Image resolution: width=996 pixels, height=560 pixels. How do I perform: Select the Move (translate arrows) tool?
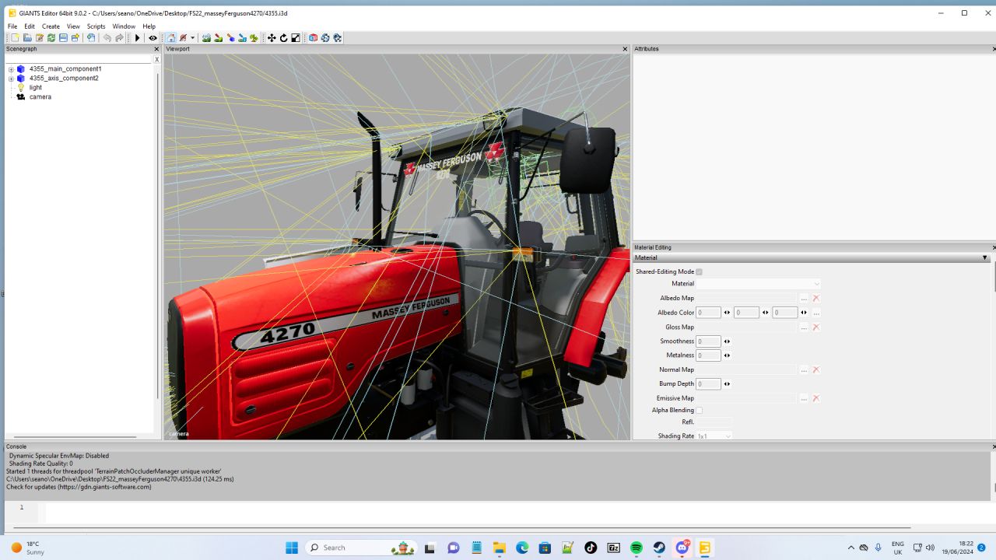tap(272, 38)
